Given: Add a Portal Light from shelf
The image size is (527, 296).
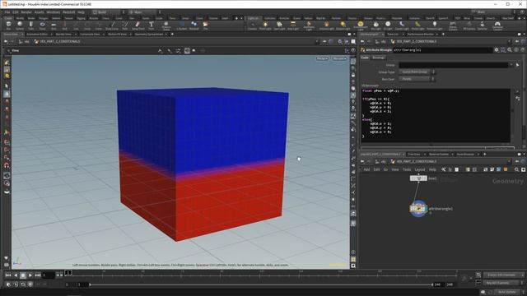Looking at the screenshot, I should (417, 25).
